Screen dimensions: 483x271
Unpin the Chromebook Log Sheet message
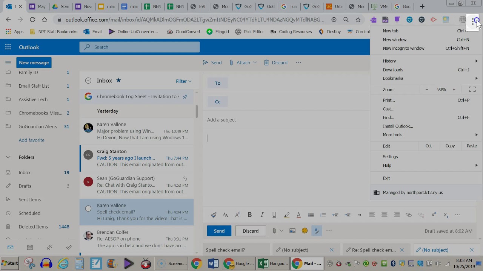pyautogui.click(x=185, y=97)
